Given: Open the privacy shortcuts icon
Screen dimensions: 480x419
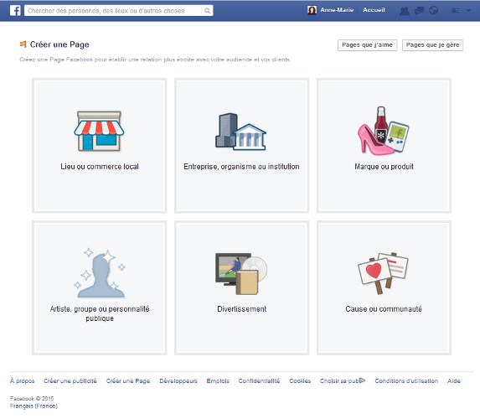Looking at the screenshot, I should point(455,11).
